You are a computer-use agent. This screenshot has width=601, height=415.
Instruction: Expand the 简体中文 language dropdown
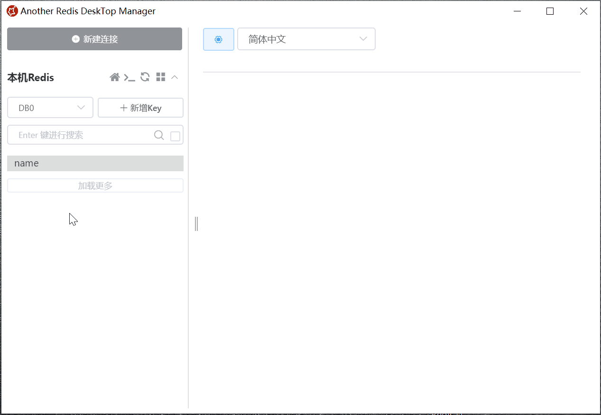coord(306,39)
